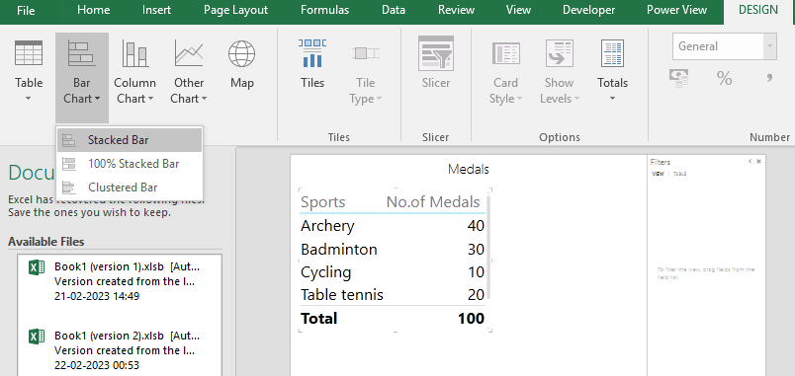Viewport: 795px width, 376px height.
Task: Click the Medals table vertical scrollbar
Action: [x=488, y=247]
